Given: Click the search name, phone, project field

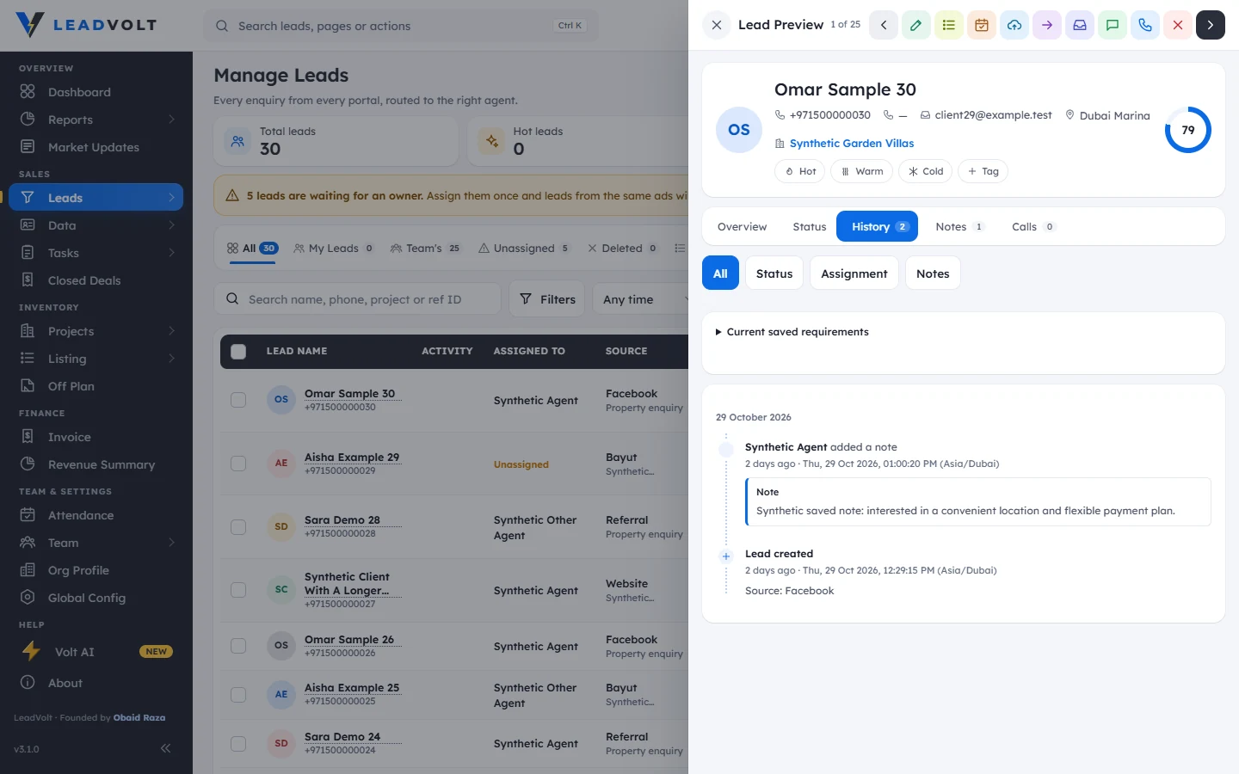Looking at the screenshot, I should point(357,299).
